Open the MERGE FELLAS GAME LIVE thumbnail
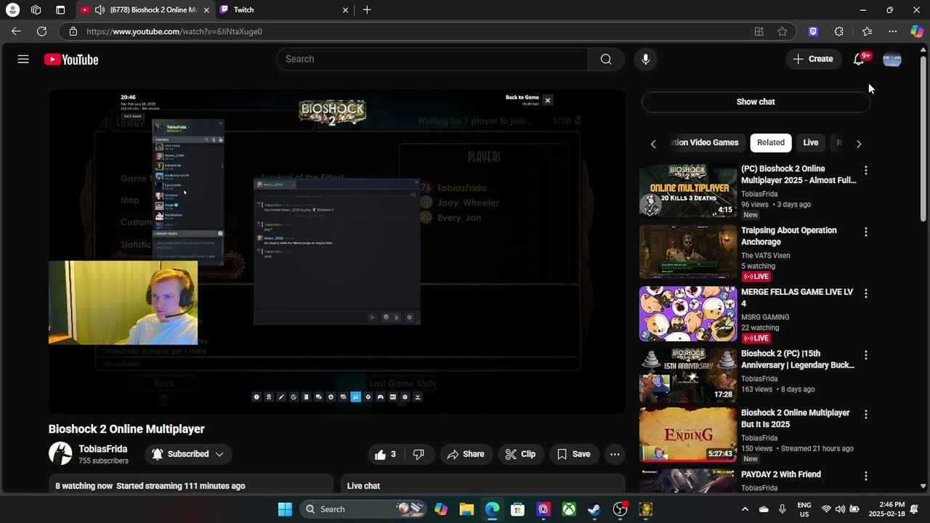Viewport: 930px width, 523px height. (688, 314)
